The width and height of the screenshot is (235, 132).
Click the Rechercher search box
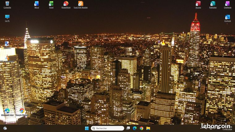(x=108, y=128)
